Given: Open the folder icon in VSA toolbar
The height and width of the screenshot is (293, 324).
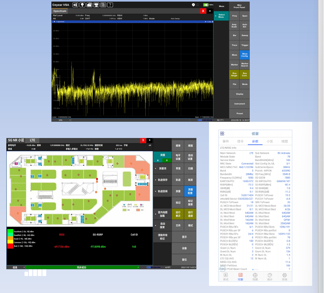Looking at the screenshot, I should tap(89, 5).
